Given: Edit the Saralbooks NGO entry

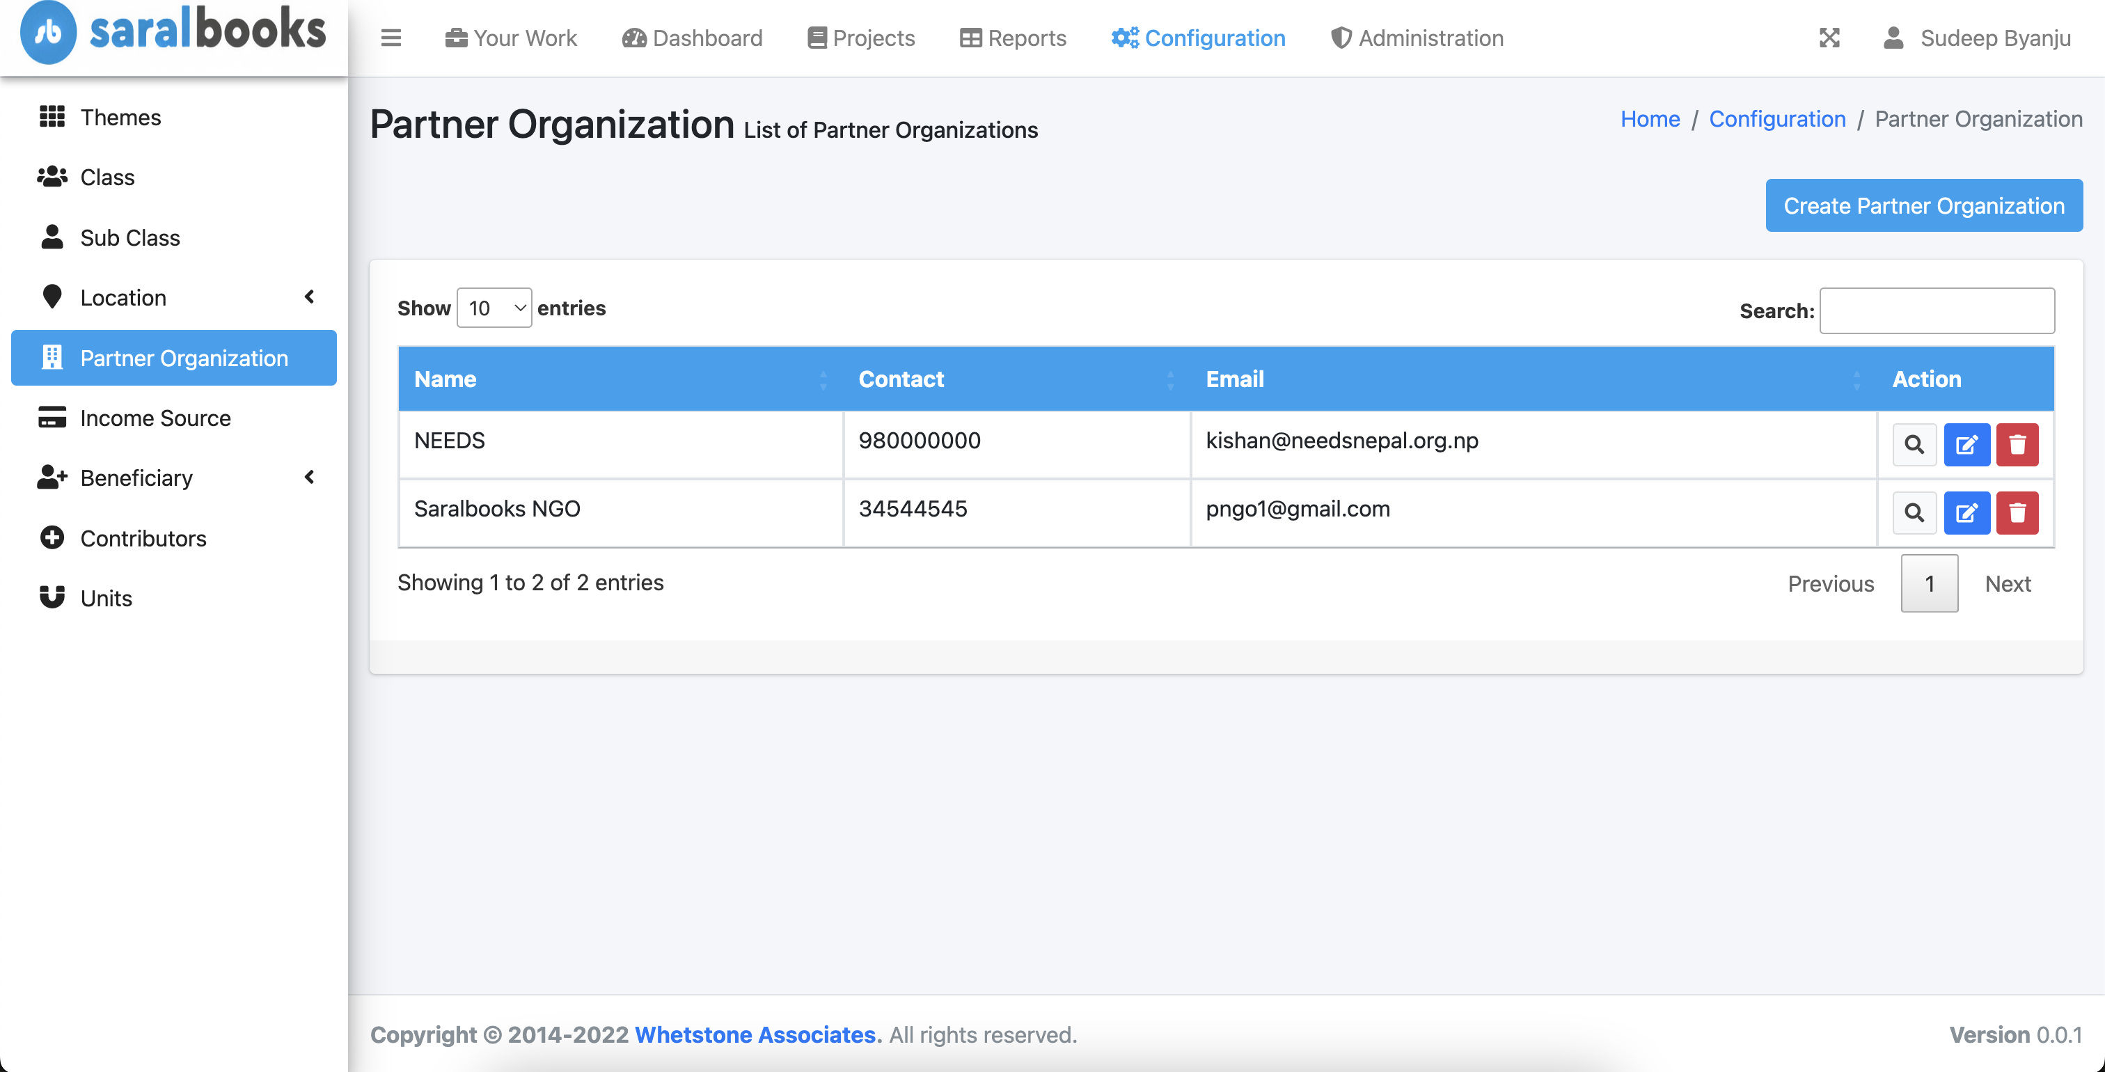Looking at the screenshot, I should pos(1966,512).
